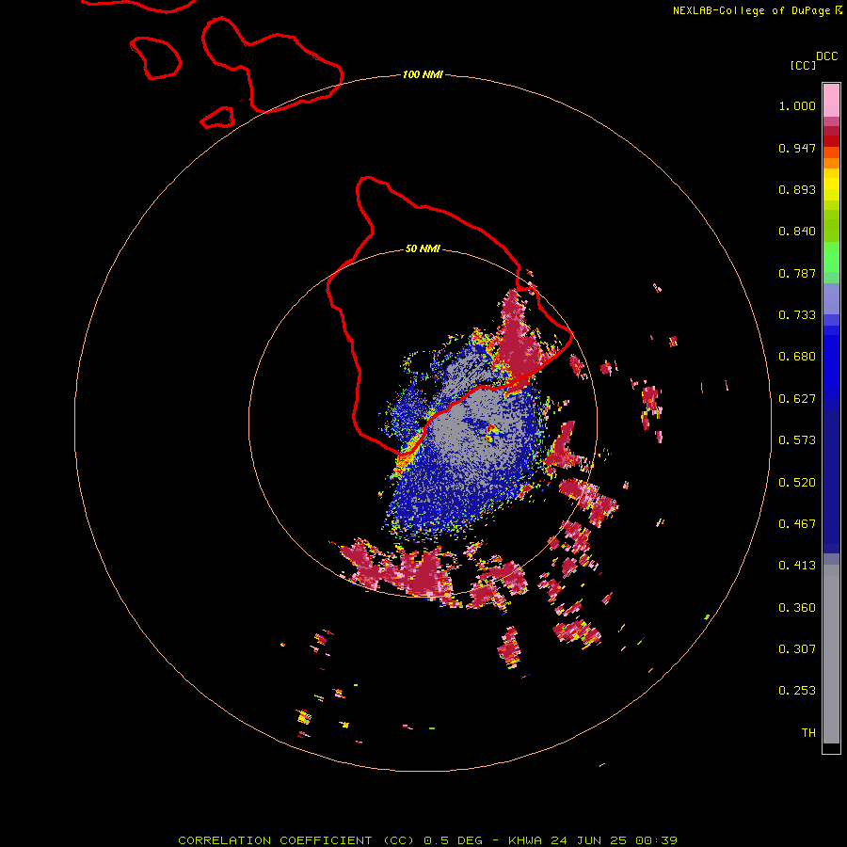Click the 0.627 scale label
847x847 pixels.
[x=797, y=399]
